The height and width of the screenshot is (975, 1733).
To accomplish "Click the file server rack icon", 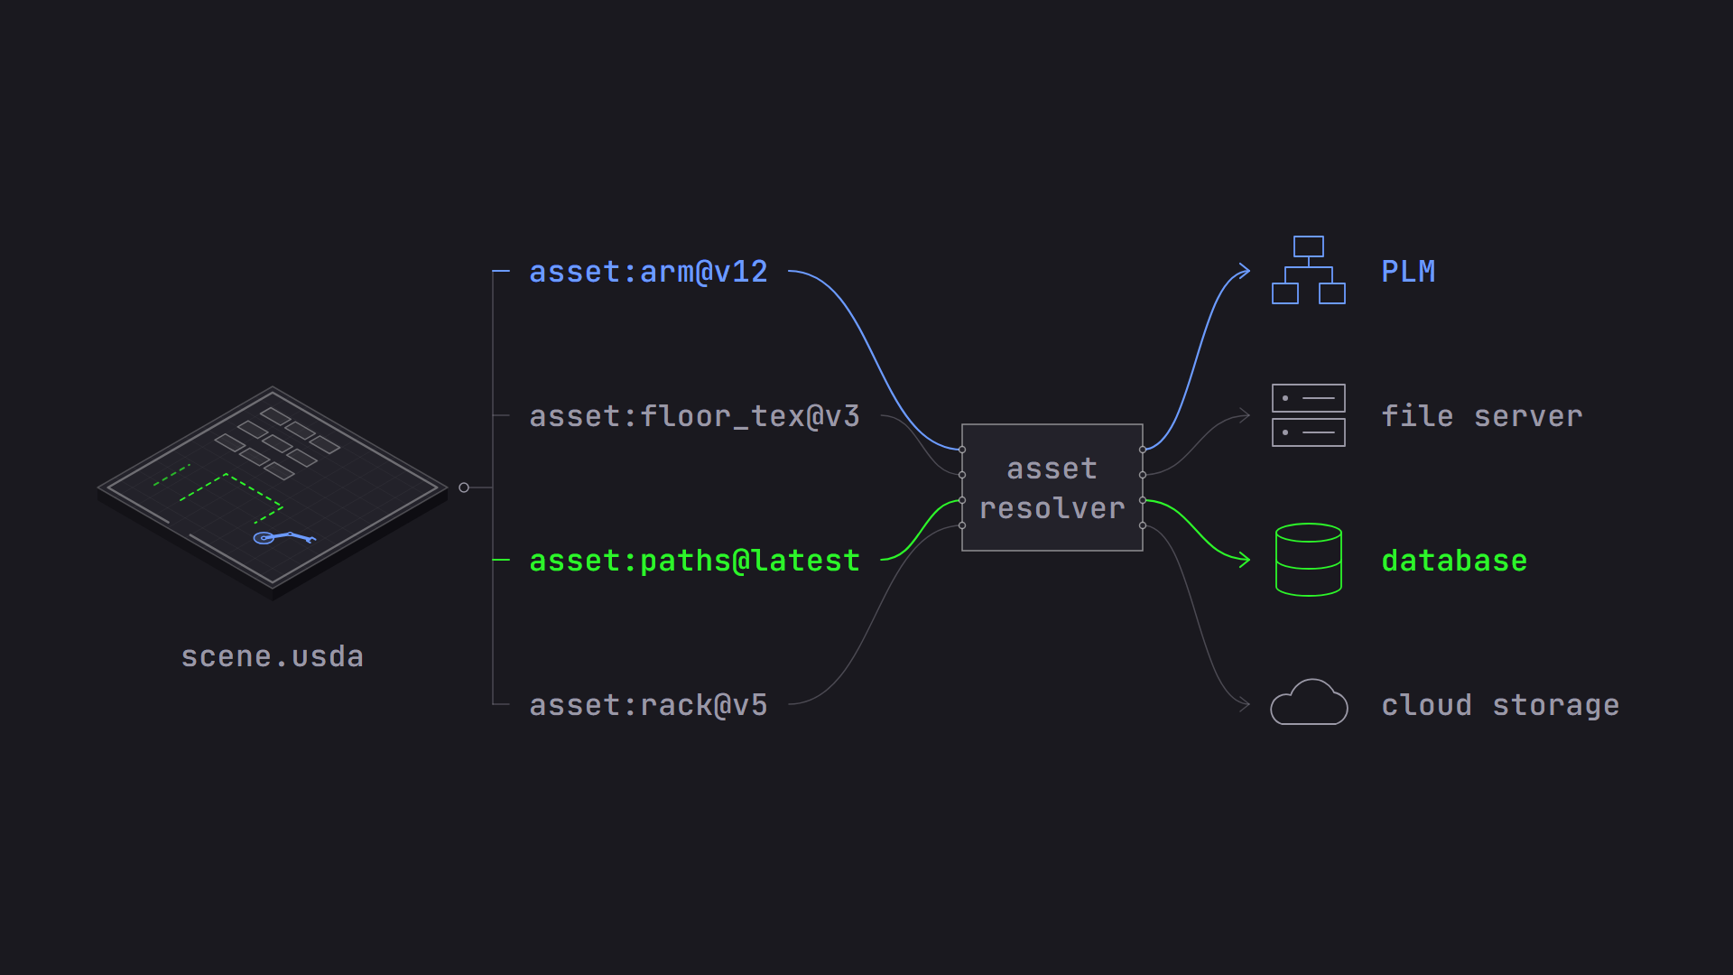I will pos(1309,415).
